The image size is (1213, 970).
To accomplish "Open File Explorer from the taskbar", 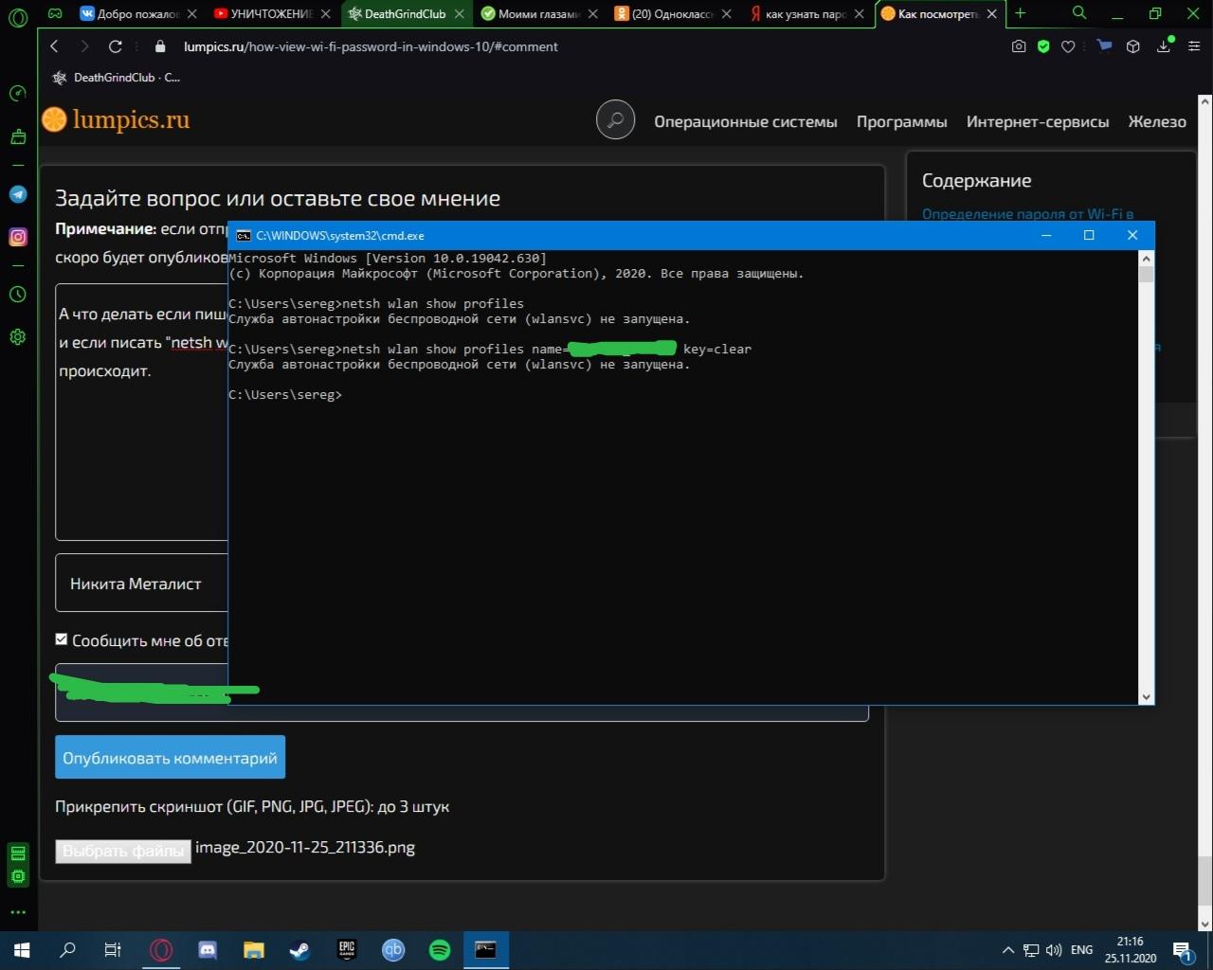I will (x=254, y=949).
